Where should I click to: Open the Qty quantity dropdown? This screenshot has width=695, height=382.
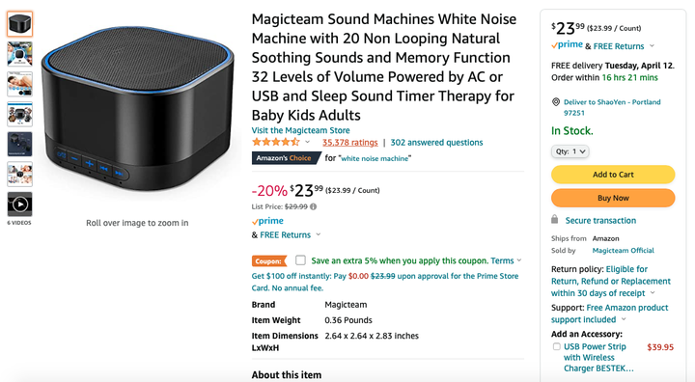click(570, 151)
